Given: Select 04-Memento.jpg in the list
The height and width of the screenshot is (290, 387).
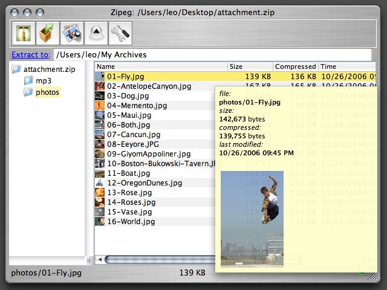Looking at the screenshot, I should [x=137, y=106].
